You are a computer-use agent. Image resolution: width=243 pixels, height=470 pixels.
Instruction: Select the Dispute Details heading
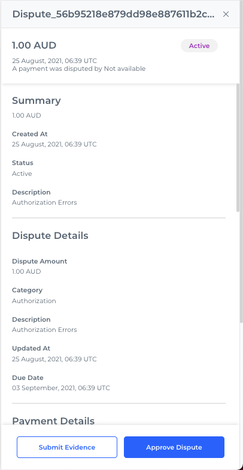coord(50,235)
